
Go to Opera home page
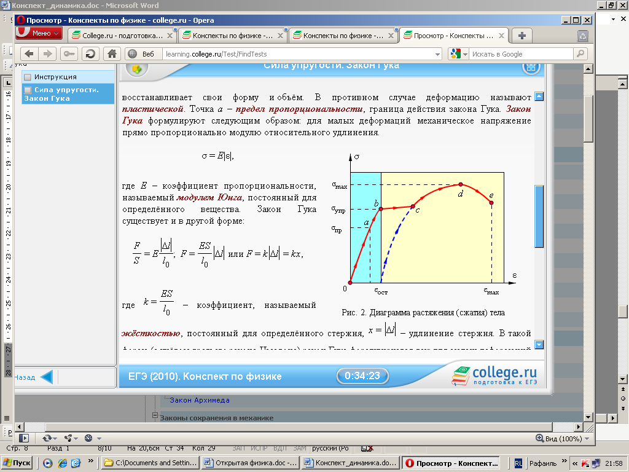pos(112,54)
